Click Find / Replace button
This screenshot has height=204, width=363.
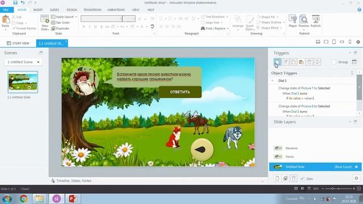(213, 28)
